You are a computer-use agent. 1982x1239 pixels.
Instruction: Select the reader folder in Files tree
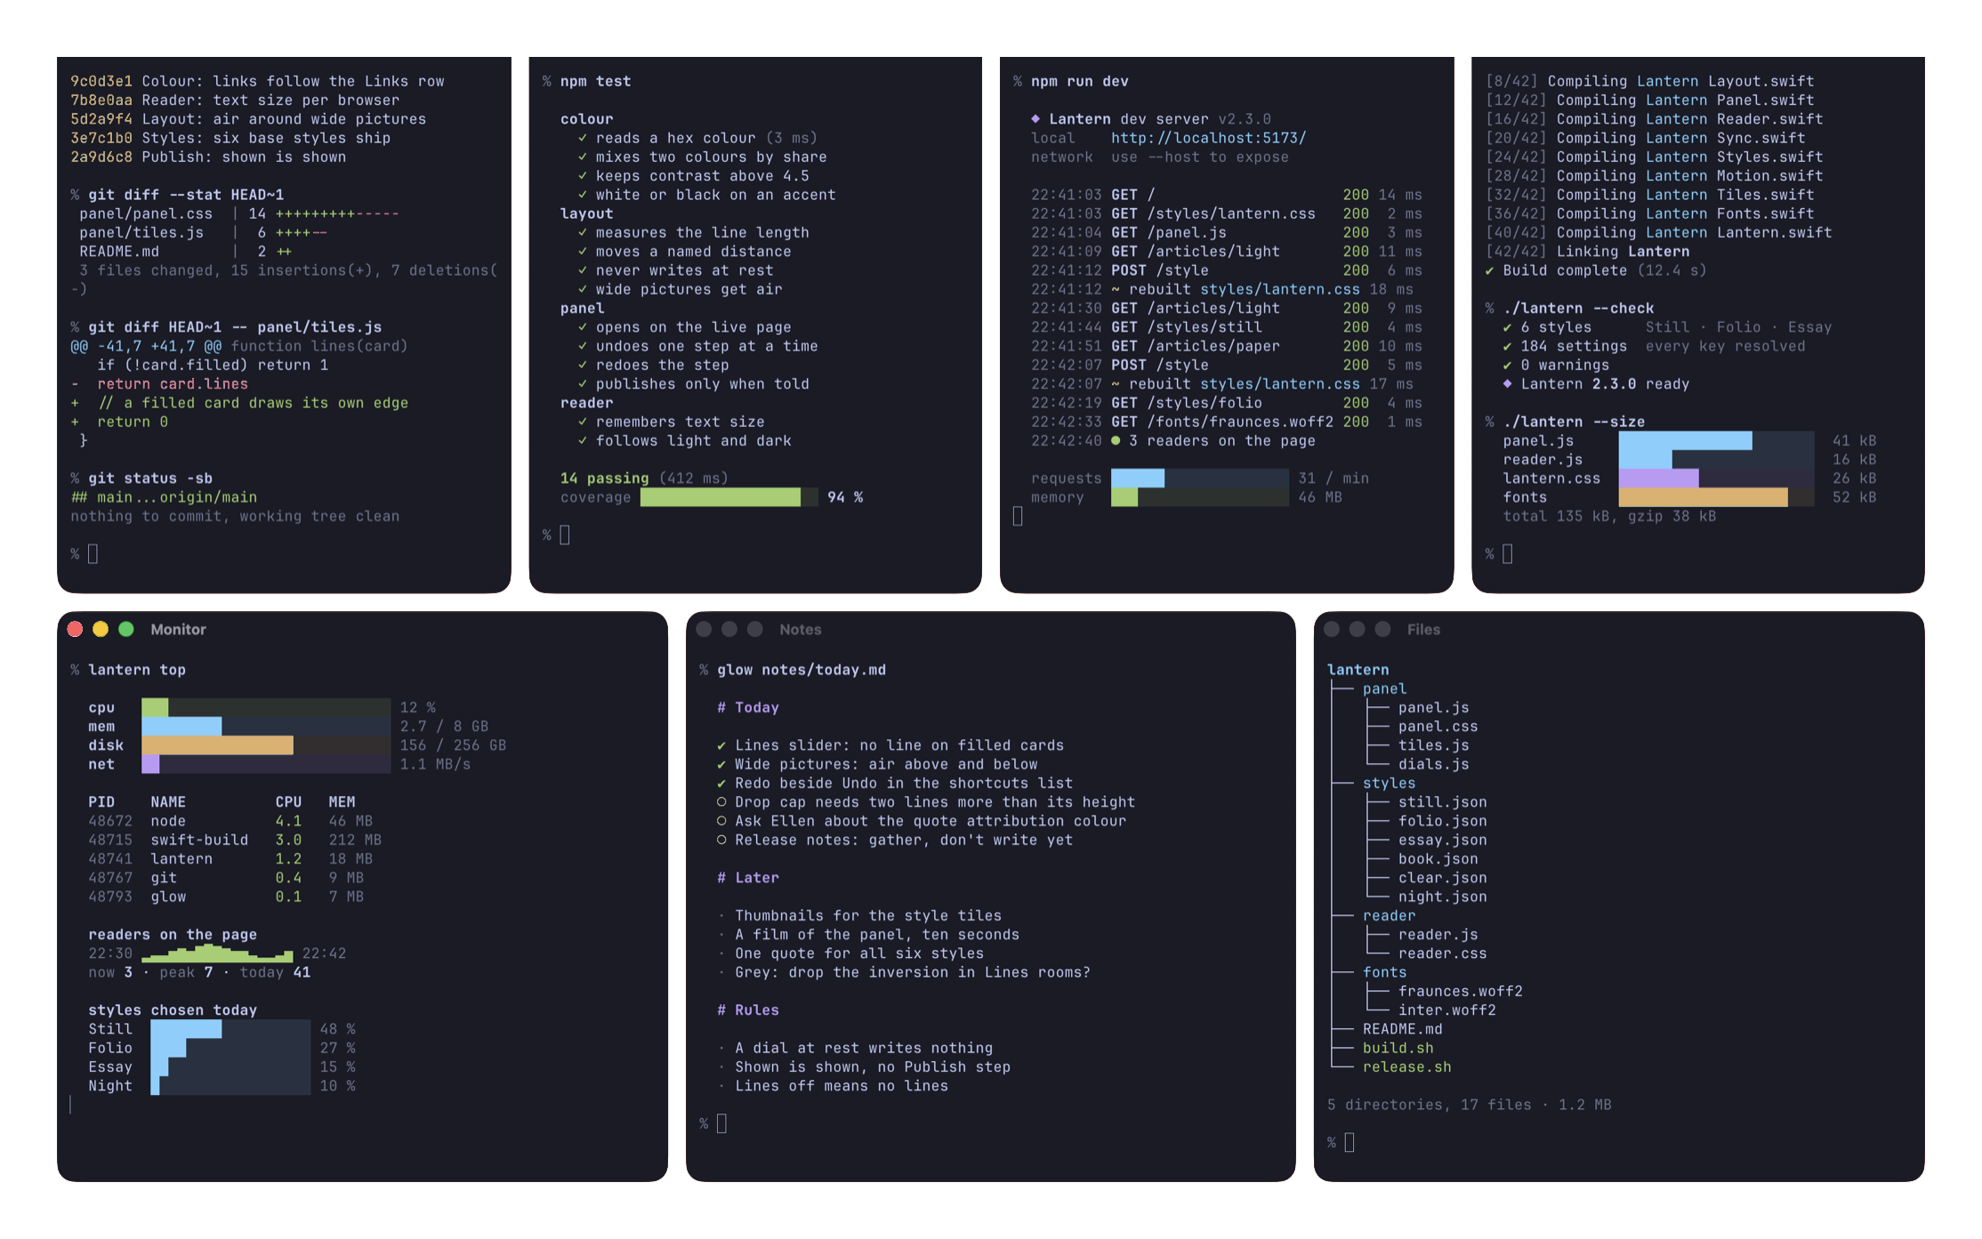pos(1389,915)
